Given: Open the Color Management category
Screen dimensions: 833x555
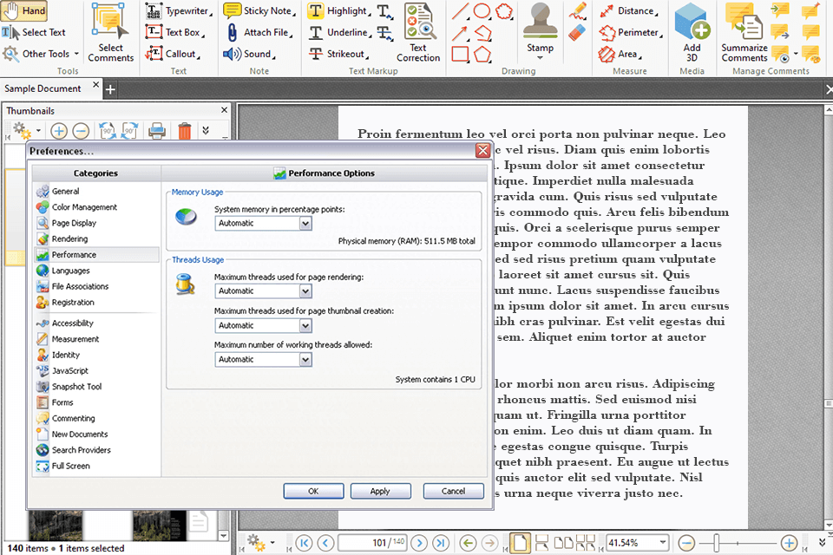Looking at the screenshot, I should (x=84, y=207).
